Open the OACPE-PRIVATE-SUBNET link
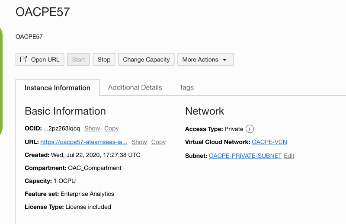The width and height of the screenshot is (346, 224). pyautogui.click(x=245, y=156)
